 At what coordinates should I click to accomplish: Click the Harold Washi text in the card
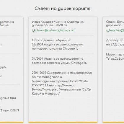click(78, 81)
